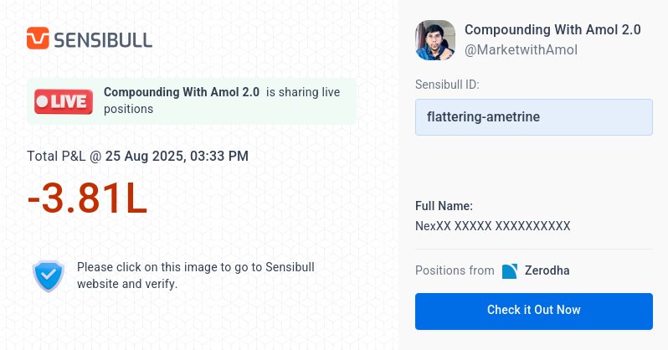
Task: Open the @MarketwithAmol handle
Action: (521, 50)
